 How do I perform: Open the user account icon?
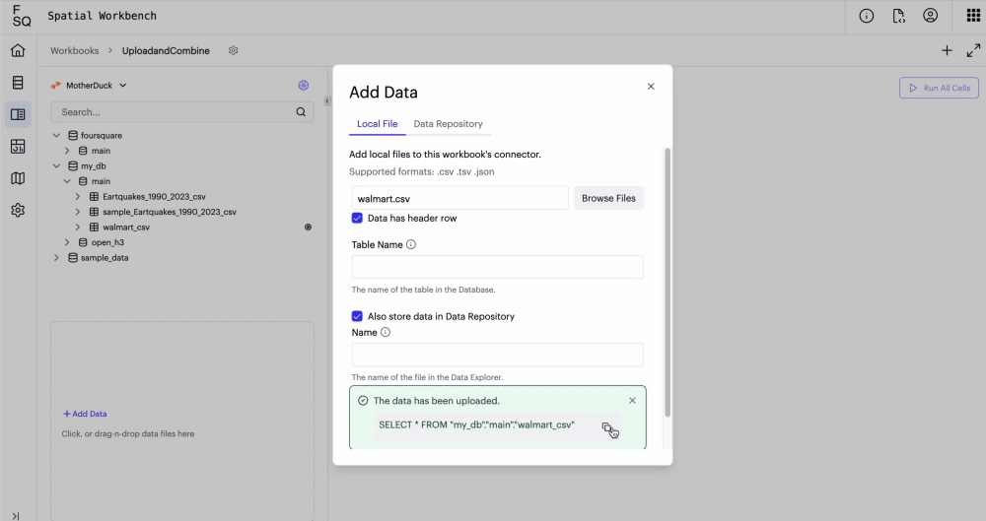click(x=930, y=17)
